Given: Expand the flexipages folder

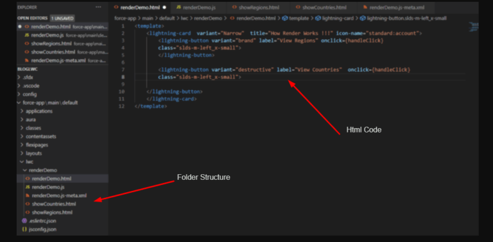Looking at the screenshot, I should (x=62, y=145).
